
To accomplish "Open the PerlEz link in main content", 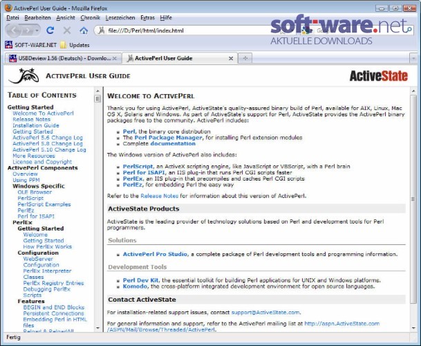I will (x=132, y=185).
